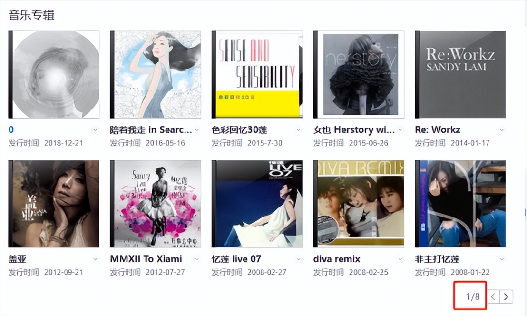527x316 pixels.
Task: Go to next page of albums
Action: pos(507,297)
